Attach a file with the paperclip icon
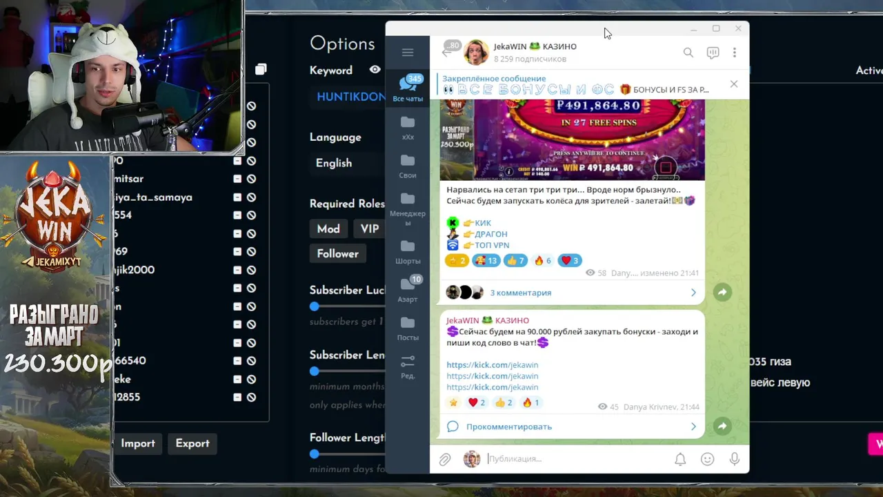This screenshot has height=497, width=883. 445,459
